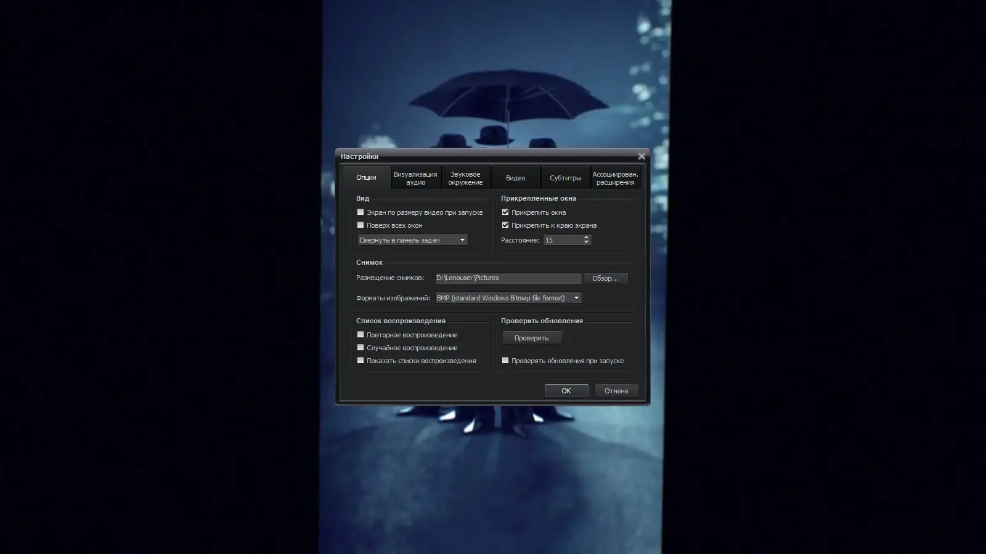Open the Звуковое окружение tab
986x554 pixels.
point(465,178)
